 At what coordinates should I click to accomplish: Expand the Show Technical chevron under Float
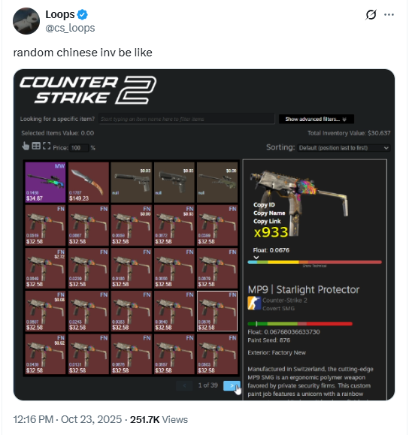[256, 258]
